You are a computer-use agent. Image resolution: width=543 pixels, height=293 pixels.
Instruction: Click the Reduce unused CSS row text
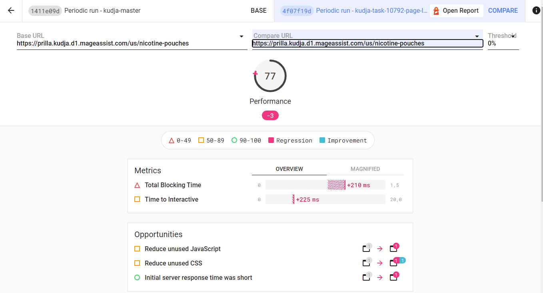tap(174, 263)
